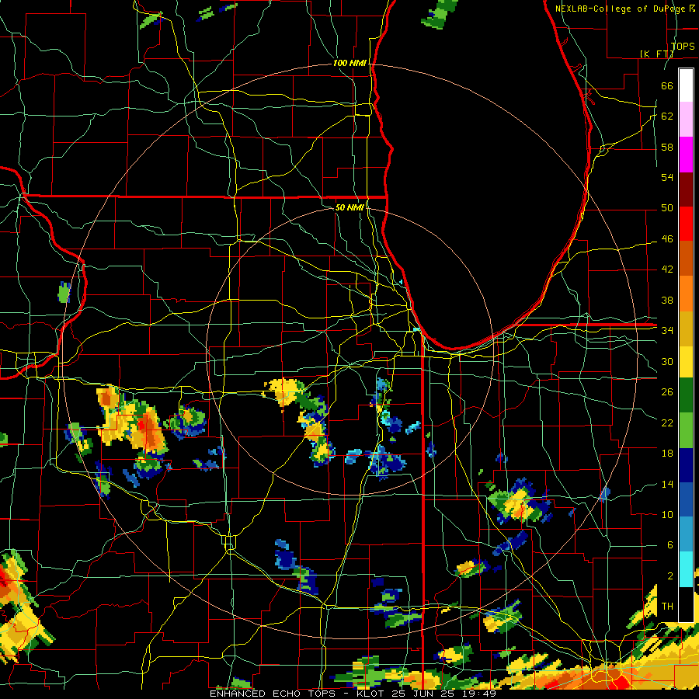Click the "100 NMI" range ring label
This screenshot has height=699, width=699.
tap(349, 63)
